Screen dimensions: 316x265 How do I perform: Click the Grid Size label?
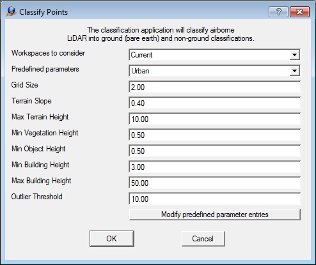tap(25, 85)
